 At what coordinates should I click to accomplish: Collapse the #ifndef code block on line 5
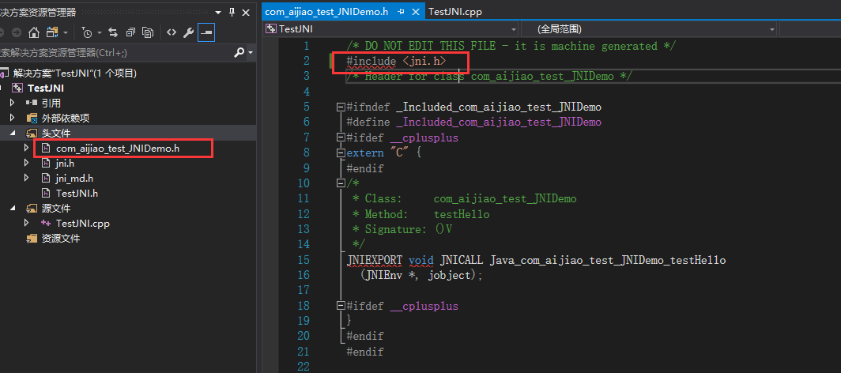[340, 107]
